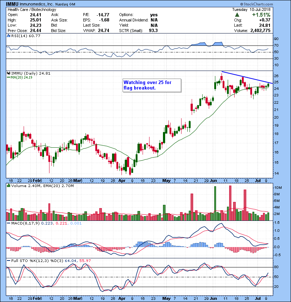The width and height of the screenshot is (291, 302).
Task: Click the Volume 2.40M, EMA(20) 2.70M label
Action: (x=42, y=186)
